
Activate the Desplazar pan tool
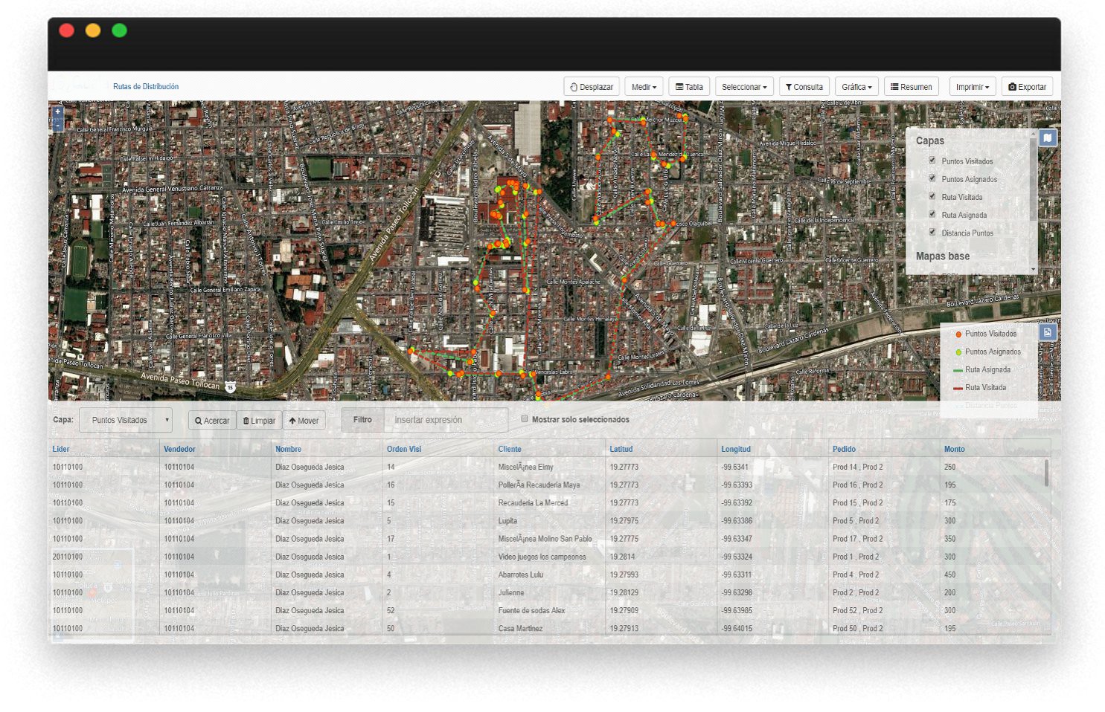pos(592,87)
